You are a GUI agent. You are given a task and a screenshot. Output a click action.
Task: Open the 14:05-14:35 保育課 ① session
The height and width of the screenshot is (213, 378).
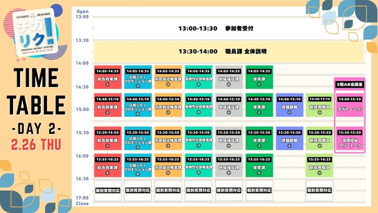(x=259, y=77)
